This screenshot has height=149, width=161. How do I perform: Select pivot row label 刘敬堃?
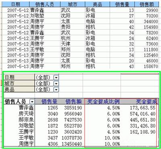click(26, 126)
